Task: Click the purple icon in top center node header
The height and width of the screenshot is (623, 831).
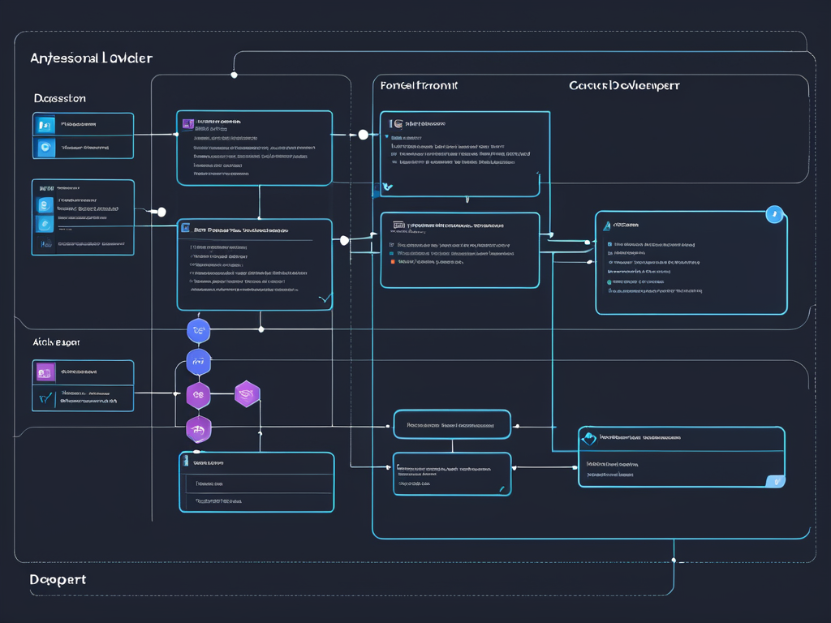Action: [187, 123]
